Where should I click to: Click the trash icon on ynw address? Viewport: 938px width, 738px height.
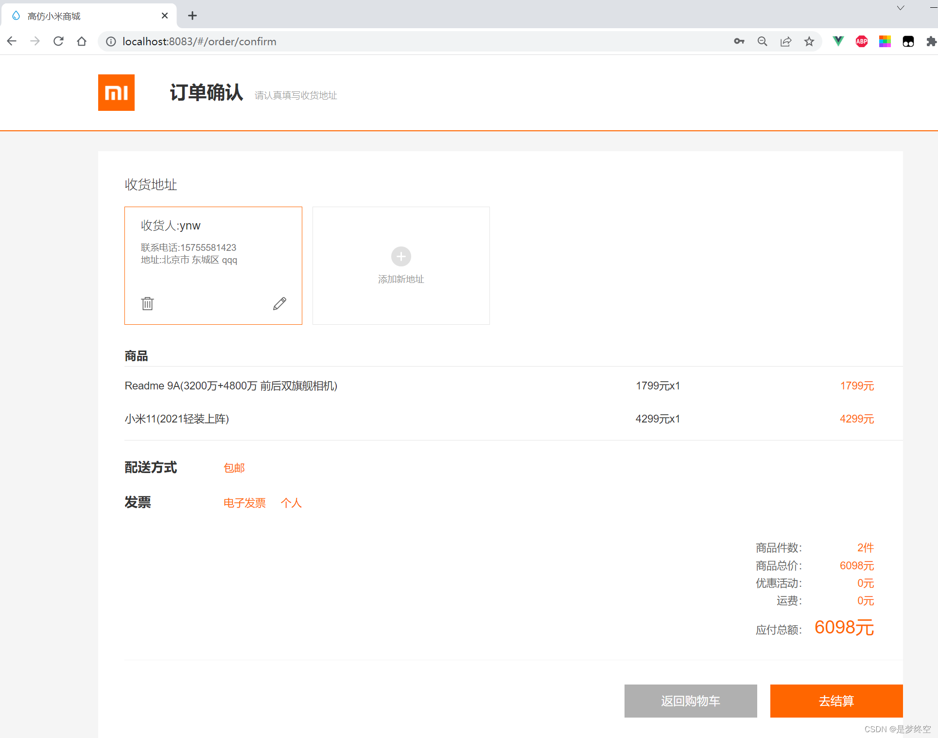tap(147, 303)
